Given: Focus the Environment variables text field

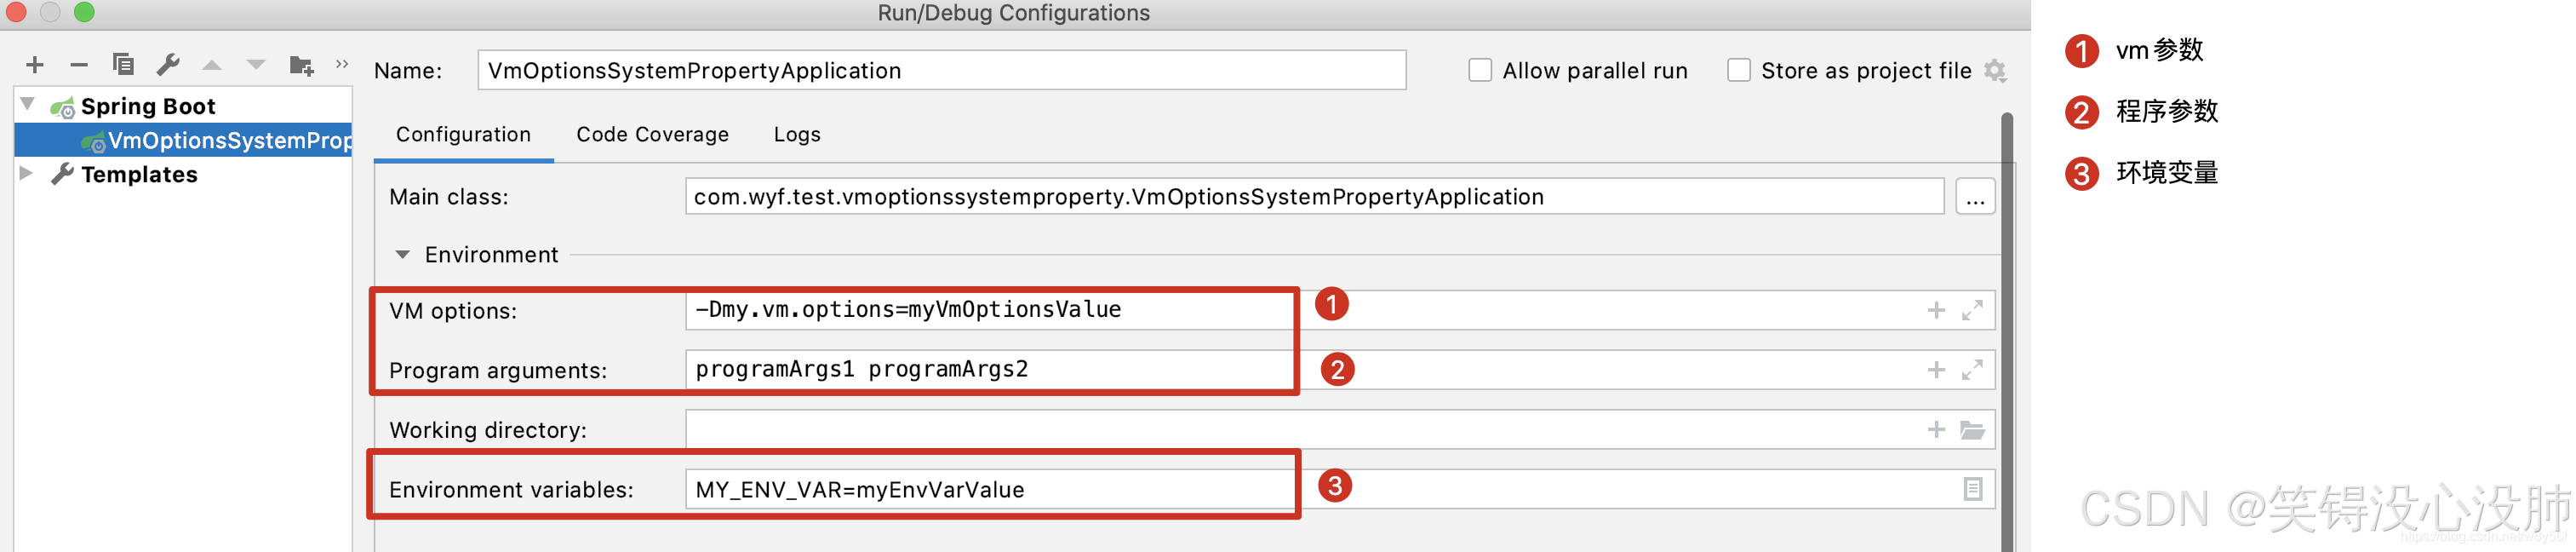Looking at the screenshot, I should pyautogui.click(x=1340, y=489).
